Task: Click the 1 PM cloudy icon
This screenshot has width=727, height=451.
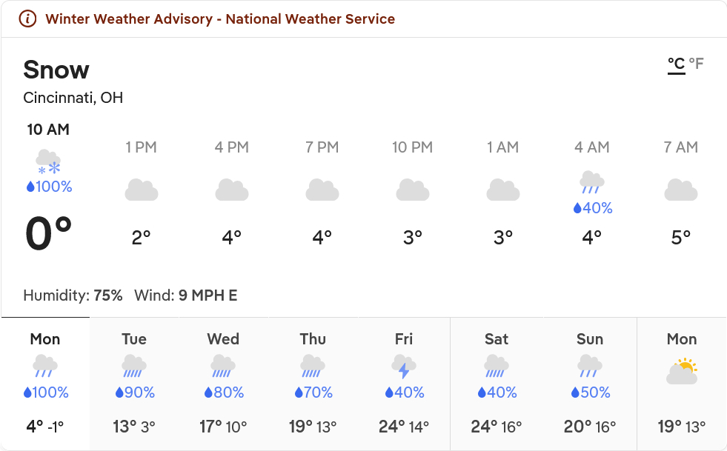Action: tap(141, 190)
